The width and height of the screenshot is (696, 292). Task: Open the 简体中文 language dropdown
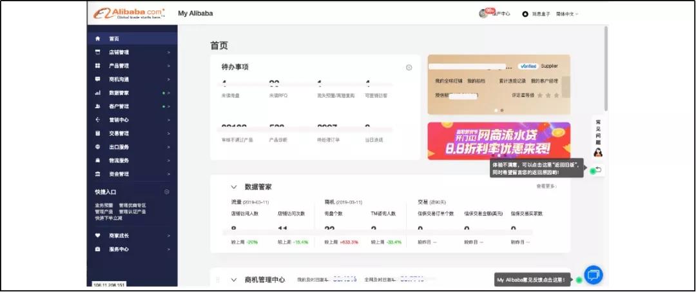coord(567,14)
